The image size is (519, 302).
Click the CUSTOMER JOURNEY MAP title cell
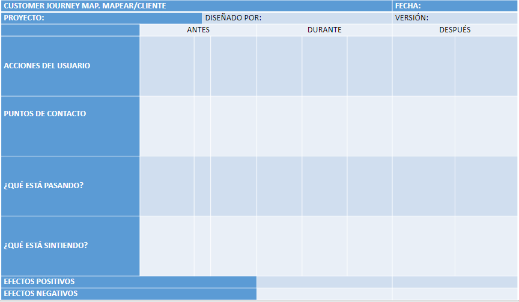click(196, 6)
